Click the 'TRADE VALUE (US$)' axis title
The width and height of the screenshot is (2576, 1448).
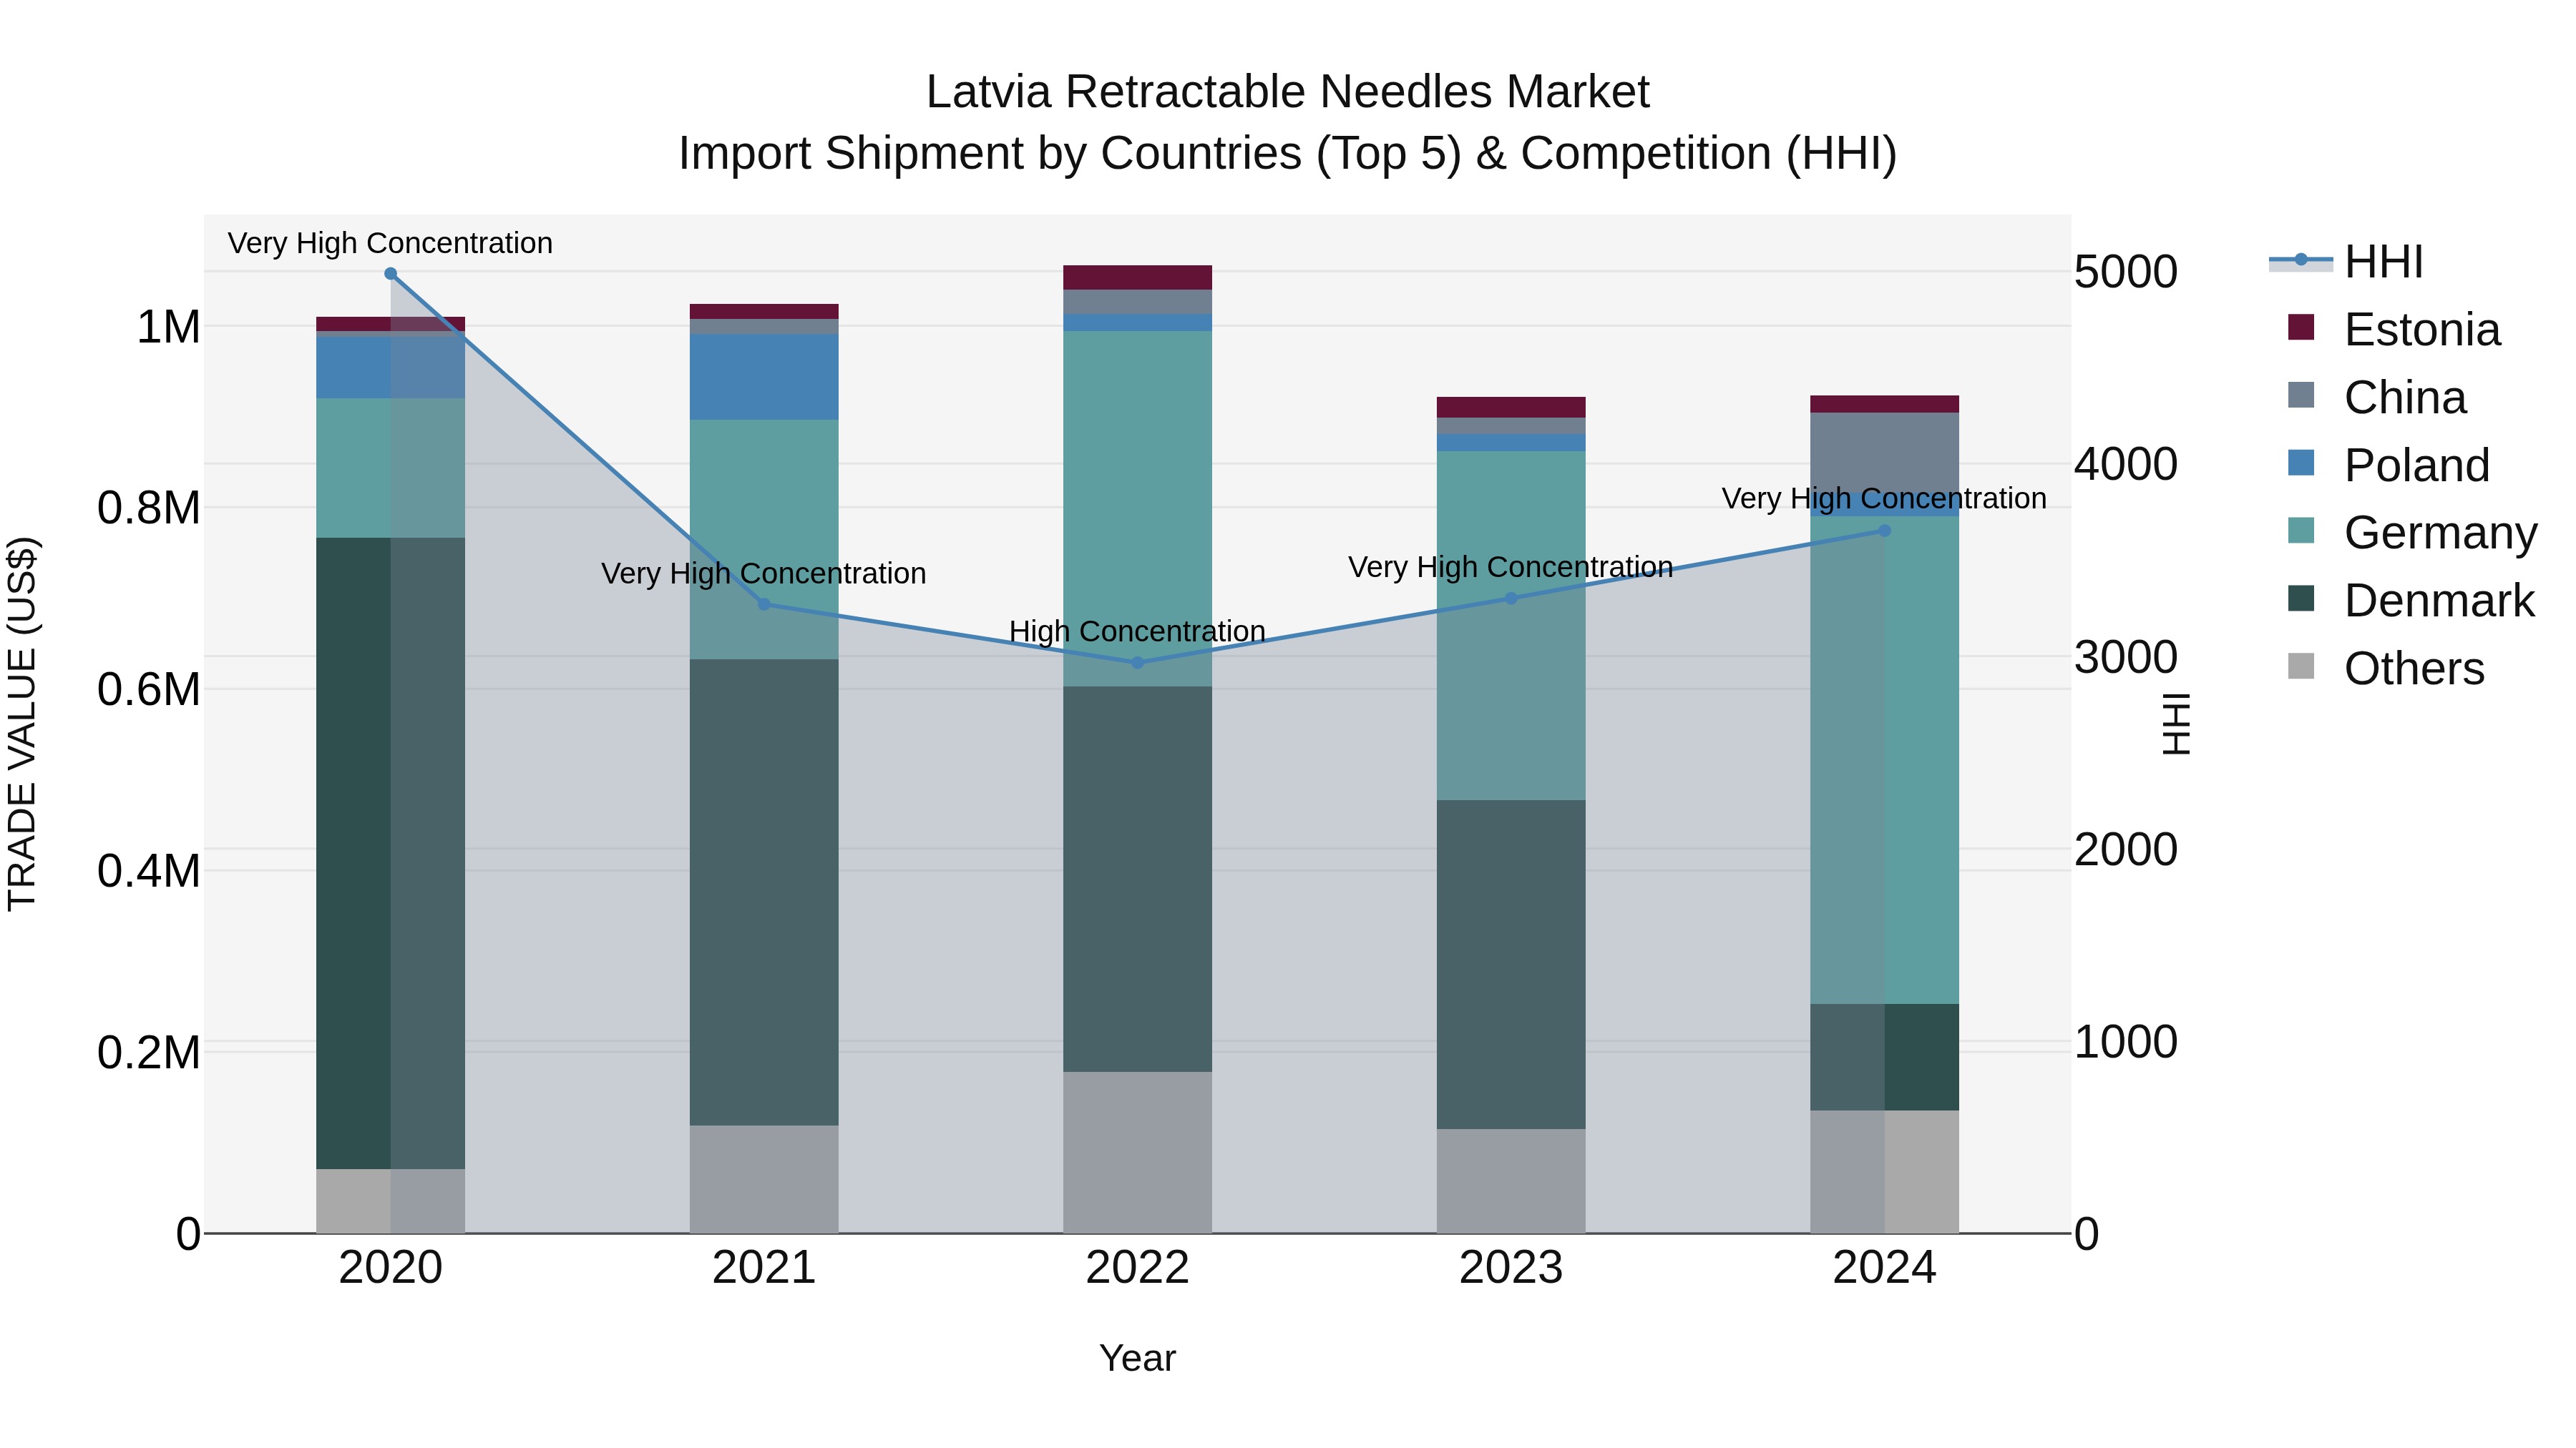click(x=22, y=724)
